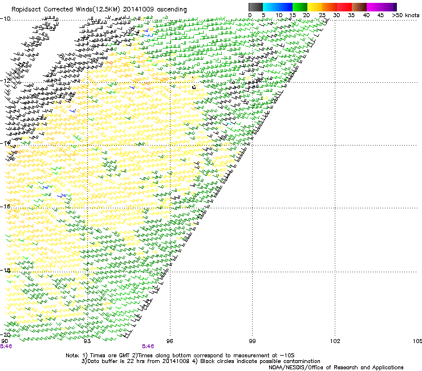Viewport: 422px width, 371px height.
Task: Click the cyan legend color segment
Action: pos(270,7)
